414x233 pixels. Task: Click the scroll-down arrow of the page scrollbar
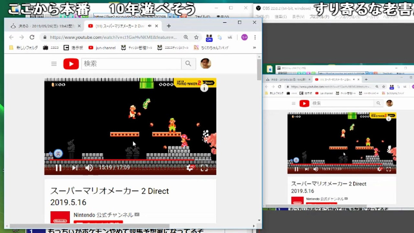click(259, 220)
